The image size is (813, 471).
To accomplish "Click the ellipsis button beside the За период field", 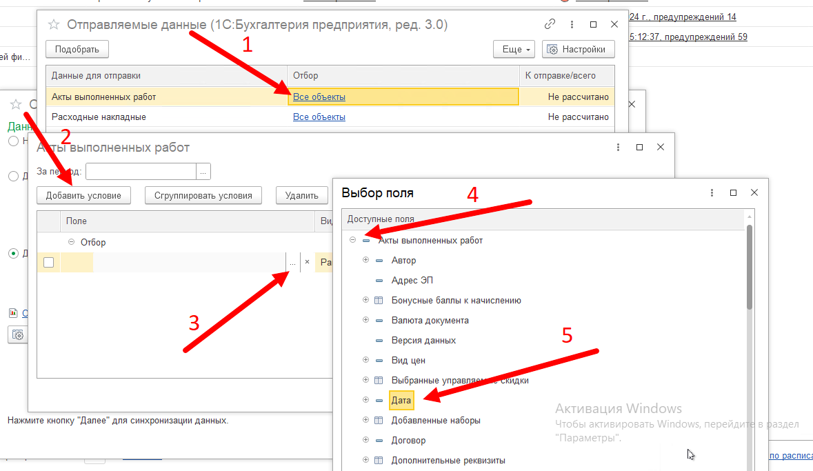I will pos(203,172).
